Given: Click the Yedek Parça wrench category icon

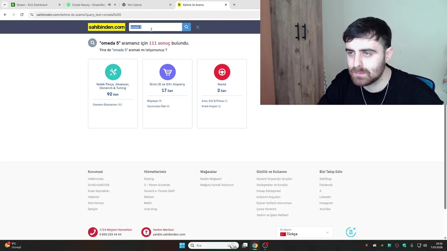Looking at the screenshot, I should pyautogui.click(x=113, y=72).
